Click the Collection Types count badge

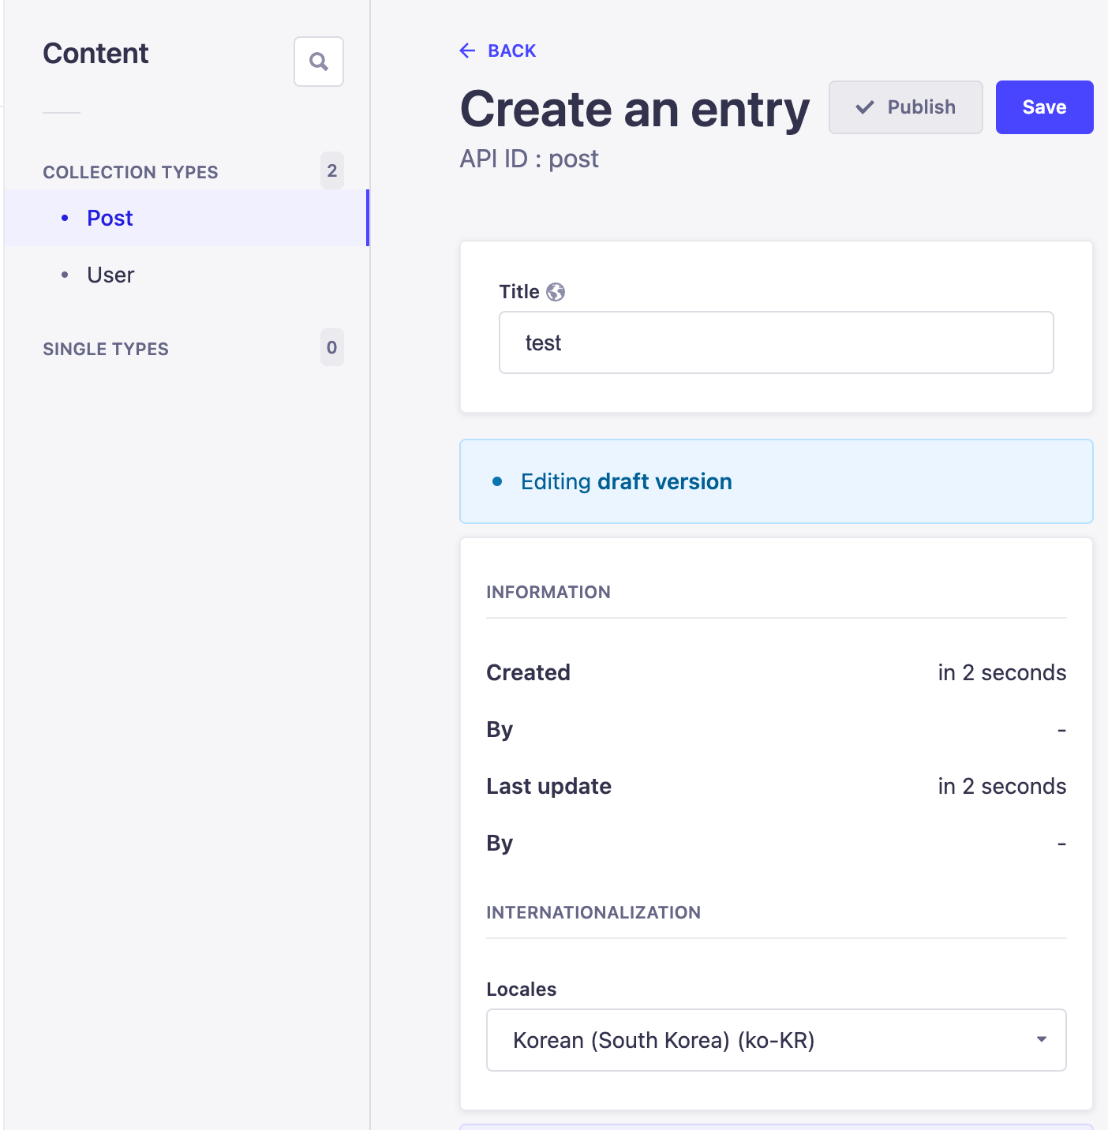pos(331,170)
